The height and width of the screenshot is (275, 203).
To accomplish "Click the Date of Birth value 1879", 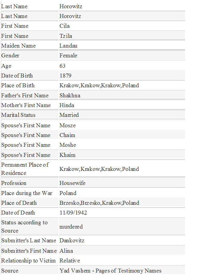I will point(65,76).
